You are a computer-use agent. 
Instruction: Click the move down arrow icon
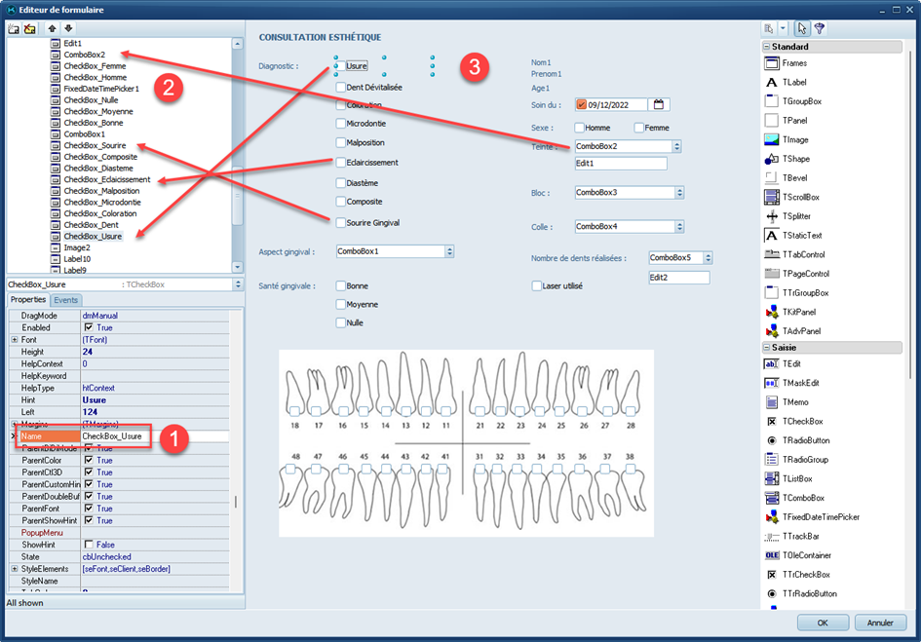68,29
